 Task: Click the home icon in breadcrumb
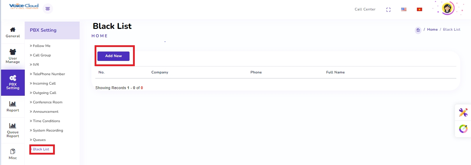pyautogui.click(x=418, y=30)
